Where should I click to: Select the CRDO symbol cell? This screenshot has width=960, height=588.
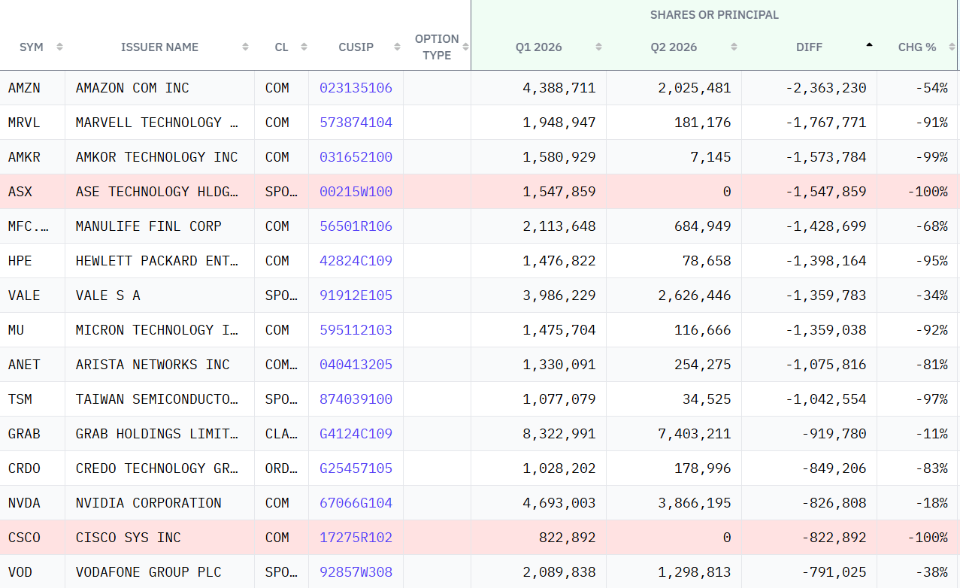click(x=32, y=468)
